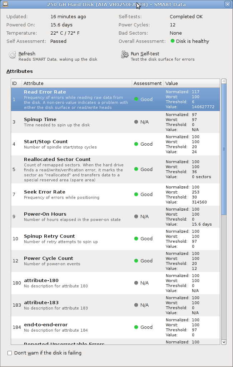
Task: Sort by the Assessment column header
Action: click(148, 83)
